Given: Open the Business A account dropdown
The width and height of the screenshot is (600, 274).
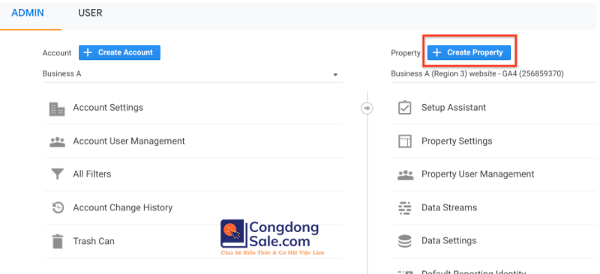Looking at the screenshot, I should pos(193,74).
